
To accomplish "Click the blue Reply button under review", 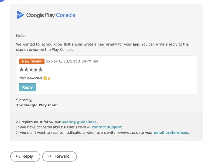I will point(27,87).
